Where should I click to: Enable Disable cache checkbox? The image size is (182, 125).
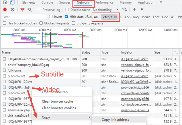67,10
